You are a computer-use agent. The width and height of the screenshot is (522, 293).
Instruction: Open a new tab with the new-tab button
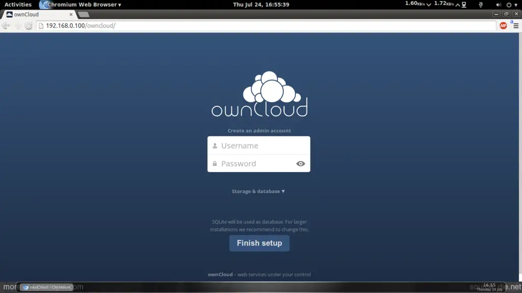tap(84, 14)
